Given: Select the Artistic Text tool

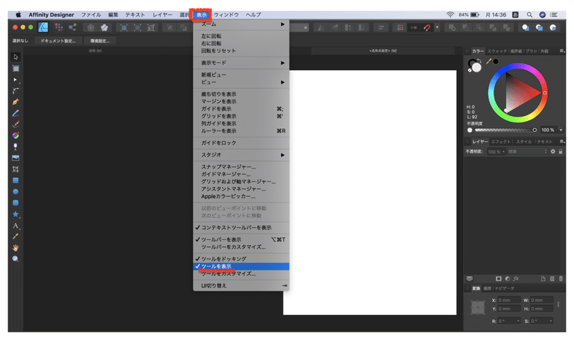Looking at the screenshot, I should point(15,226).
